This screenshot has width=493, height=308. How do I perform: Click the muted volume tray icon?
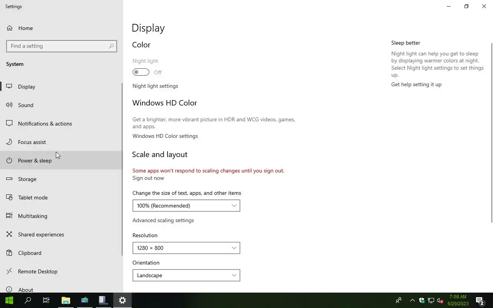tap(440, 300)
